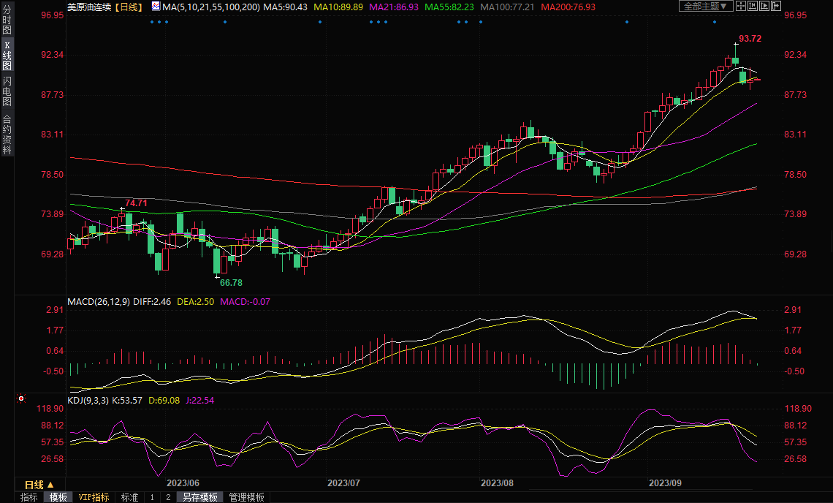The width and height of the screenshot is (833, 503).
Task: Open the 合约资料 sidebar tab
Action: (x=7, y=135)
